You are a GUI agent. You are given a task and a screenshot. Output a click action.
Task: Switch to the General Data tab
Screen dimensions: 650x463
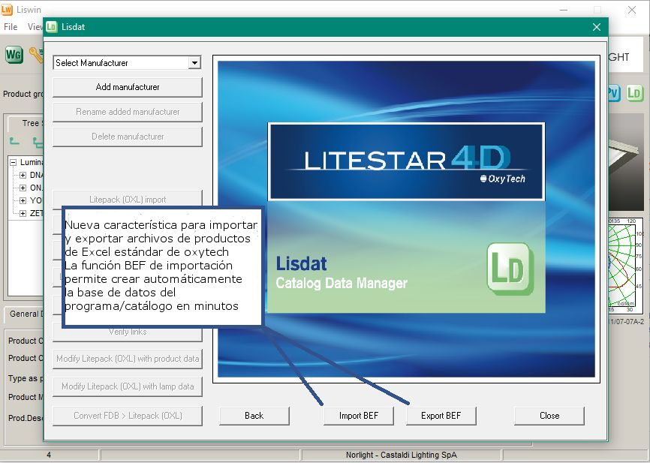[x=23, y=314]
